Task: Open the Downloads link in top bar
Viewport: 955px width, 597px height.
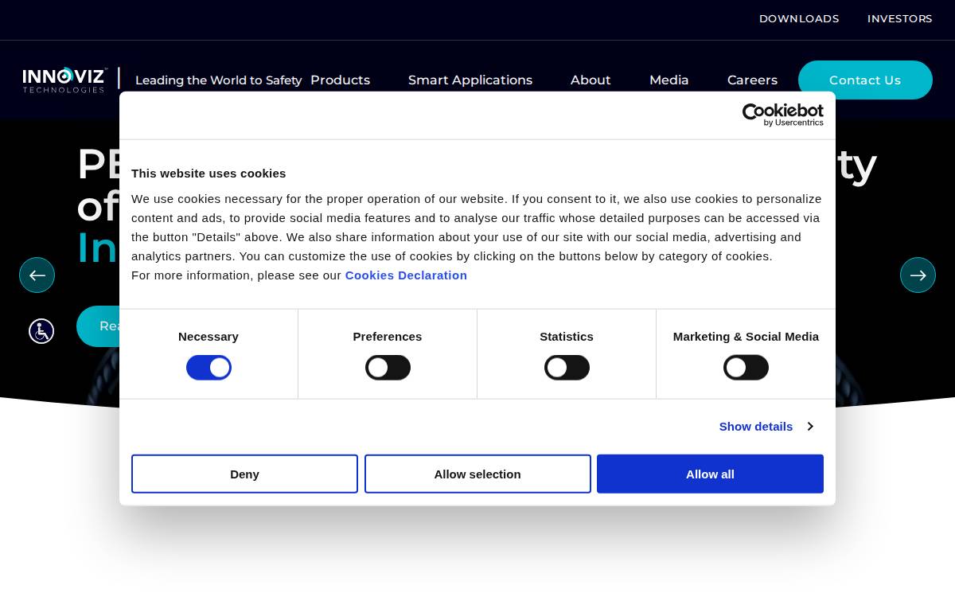Action: 799,18
